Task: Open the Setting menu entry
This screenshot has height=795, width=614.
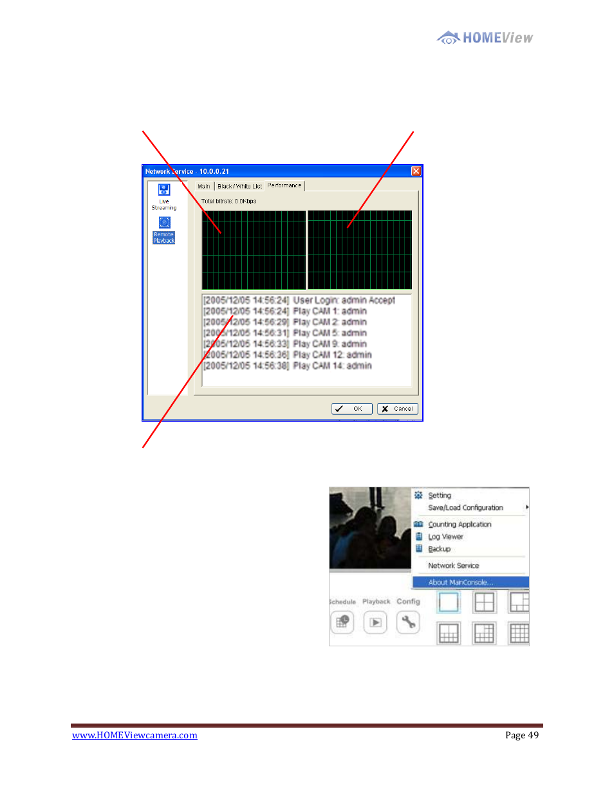Action: coord(440,496)
